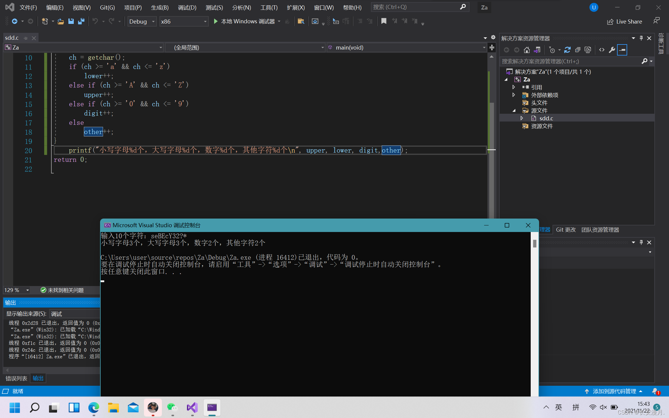Open the Debug configuration dropdown

pyautogui.click(x=142, y=21)
